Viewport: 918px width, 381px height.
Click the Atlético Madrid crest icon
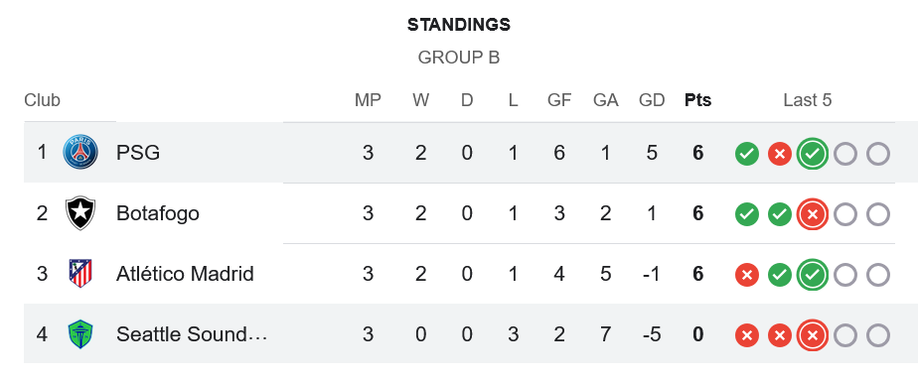click(x=80, y=273)
